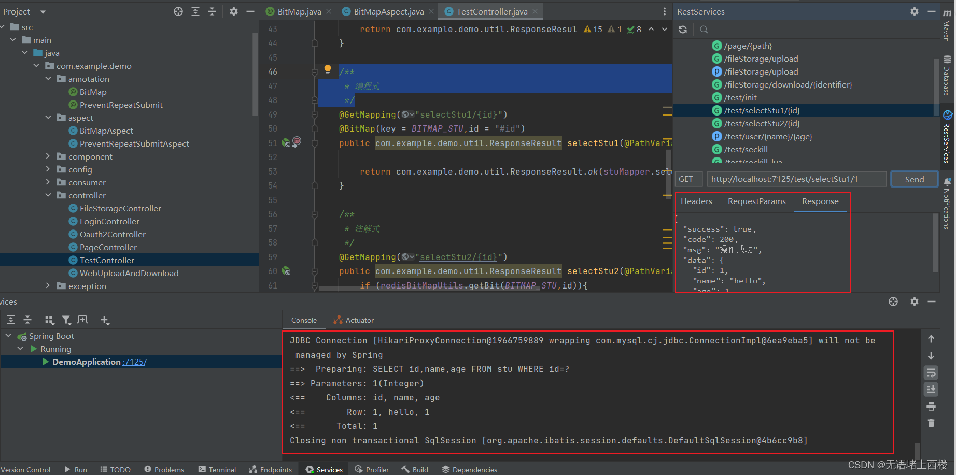Image resolution: width=956 pixels, height=475 pixels.
Task: Toggle soft-wrap in the console
Action: point(931,372)
